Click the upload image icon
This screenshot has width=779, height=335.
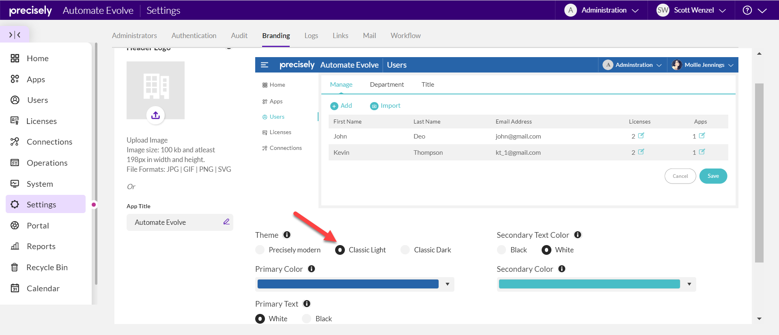point(155,115)
